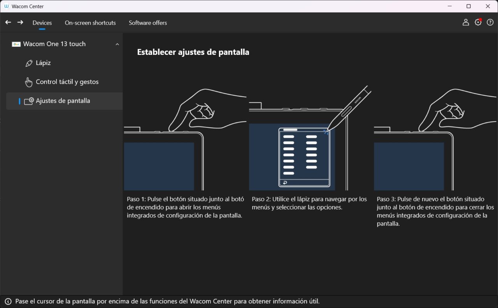The width and height of the screenshot is (498, 308).
Task: Open the Software offers tab
Action: [x=148, y=23]
